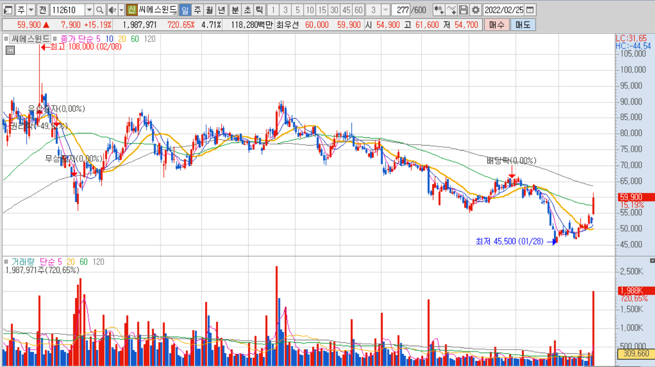Switch to 년 yearly period tab
Viewport: 655px width, 367px height.
pyautogui.click(x=222, y=10)
